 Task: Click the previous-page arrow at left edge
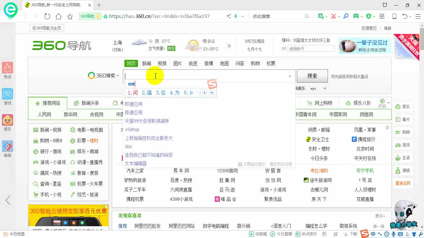[8, 200]
